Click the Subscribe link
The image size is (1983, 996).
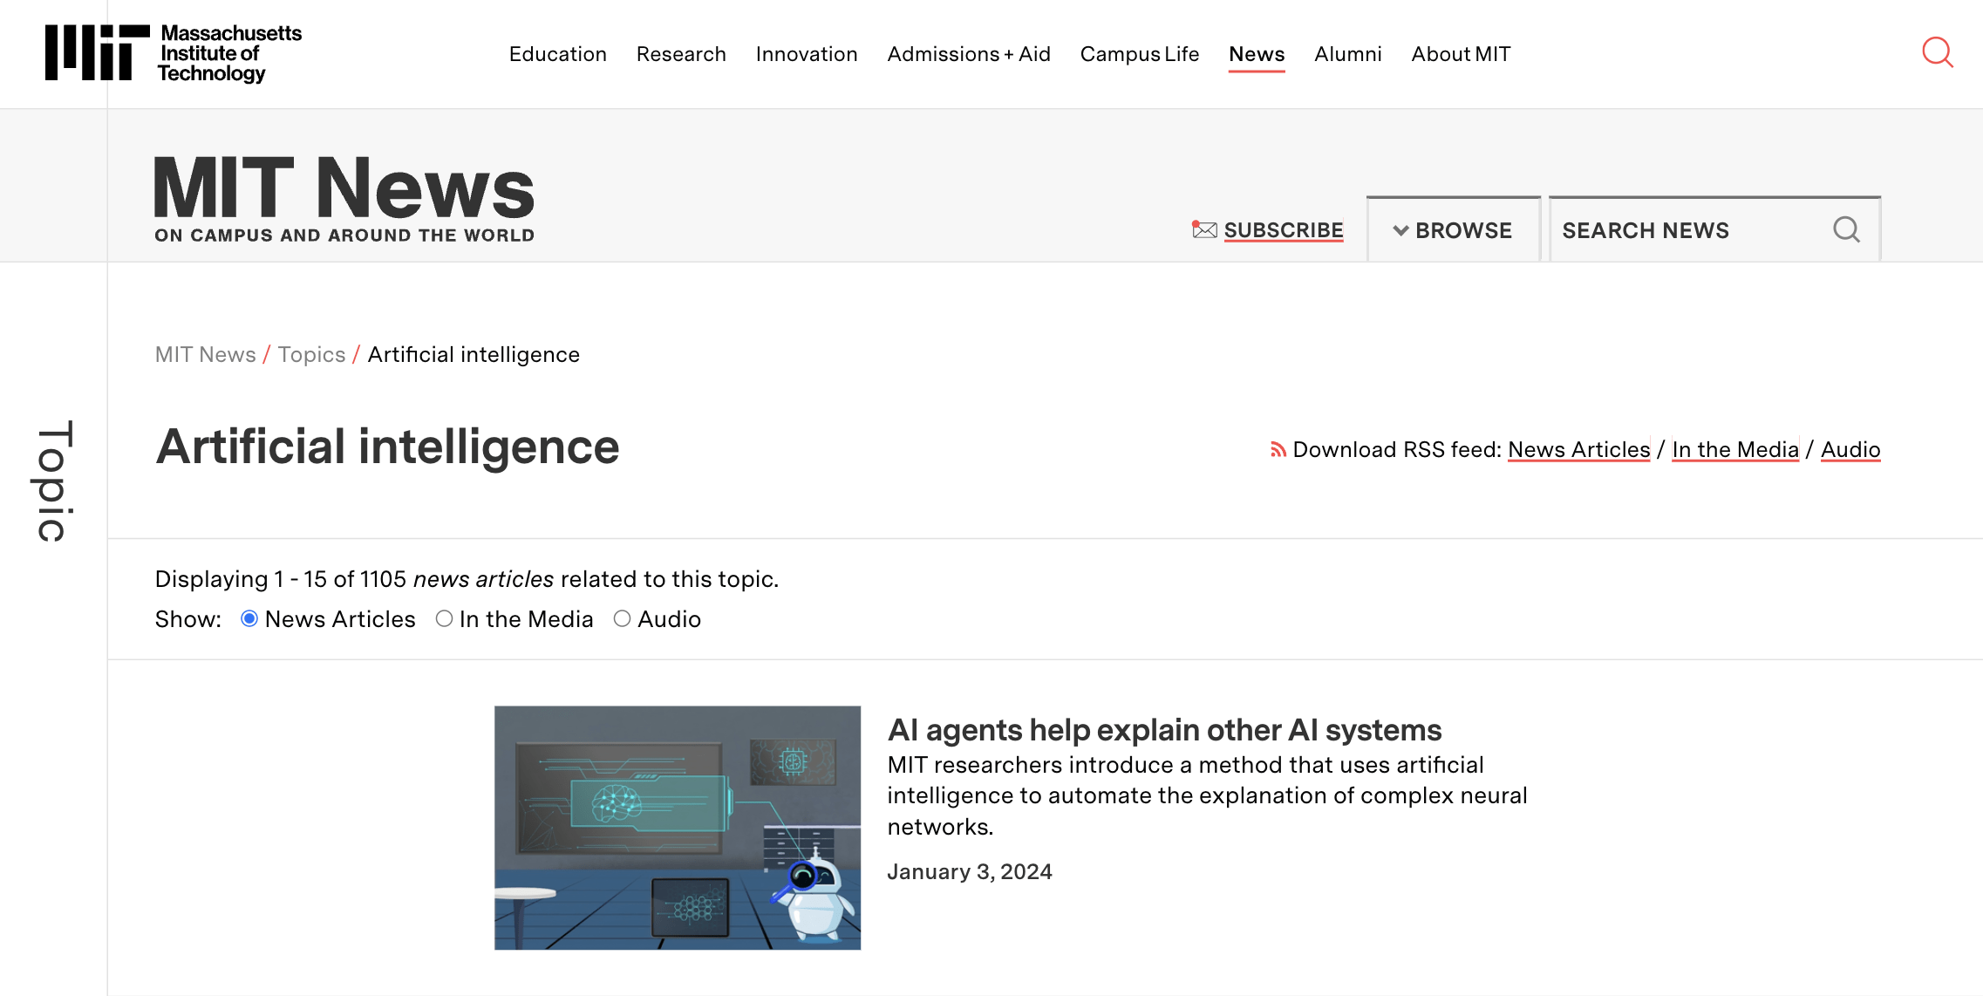click(1283, 230)
